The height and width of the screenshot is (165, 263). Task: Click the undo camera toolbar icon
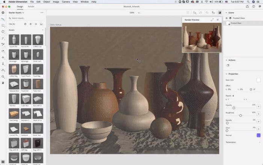[201, 12]
